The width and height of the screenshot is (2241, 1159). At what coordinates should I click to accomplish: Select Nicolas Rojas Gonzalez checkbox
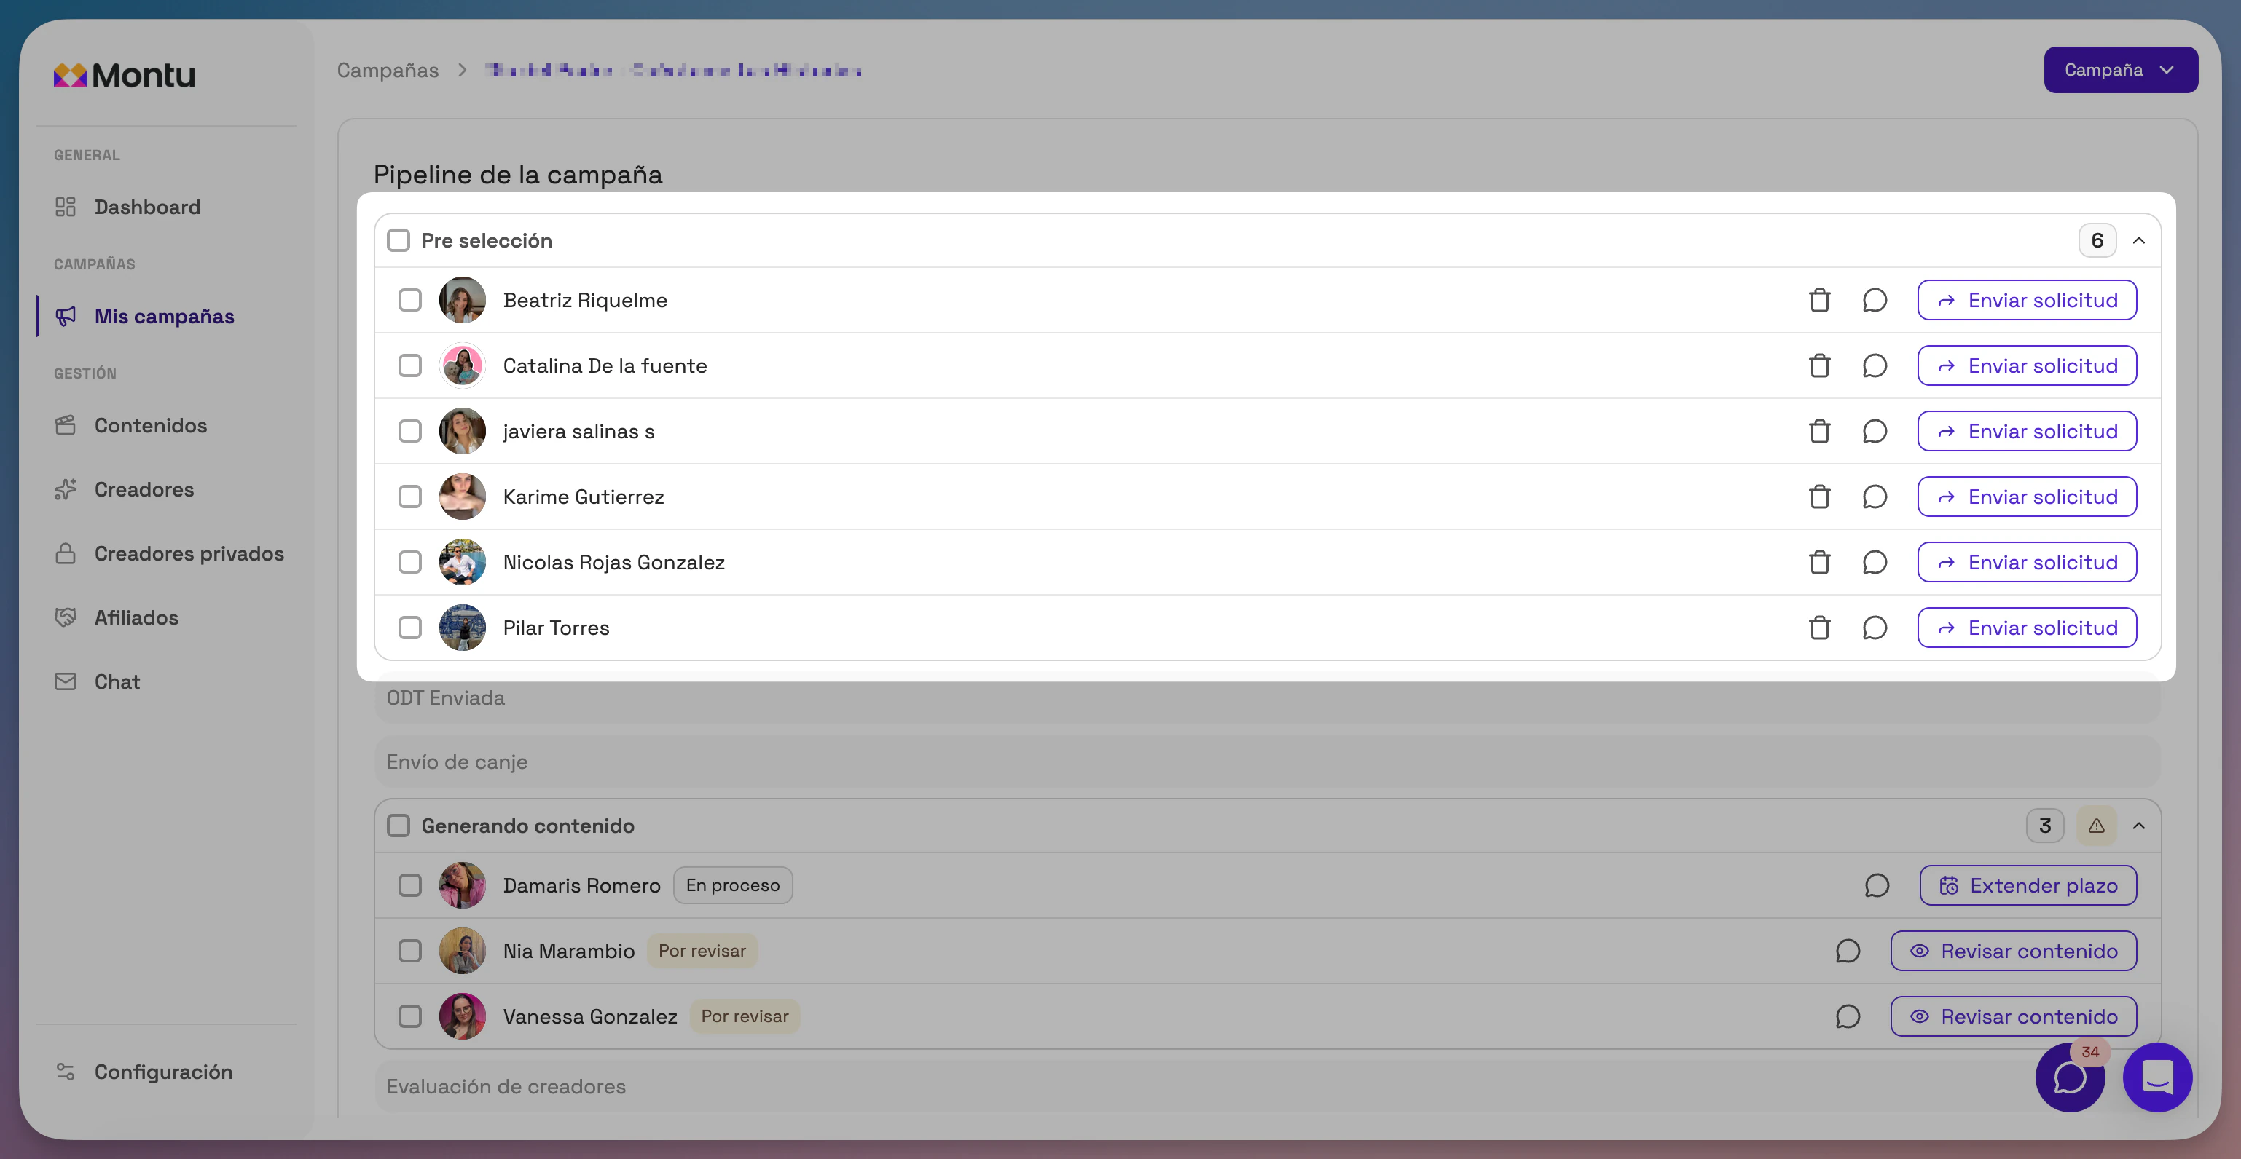point(409,562)
